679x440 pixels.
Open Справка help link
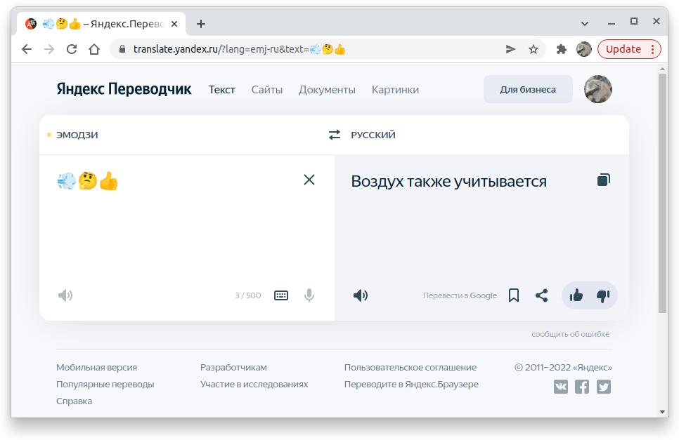click(74, 401)
